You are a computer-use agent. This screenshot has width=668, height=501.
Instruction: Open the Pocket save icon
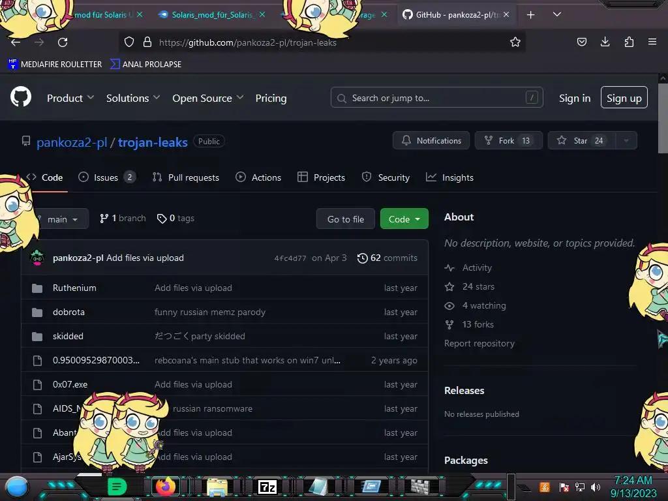581,42
